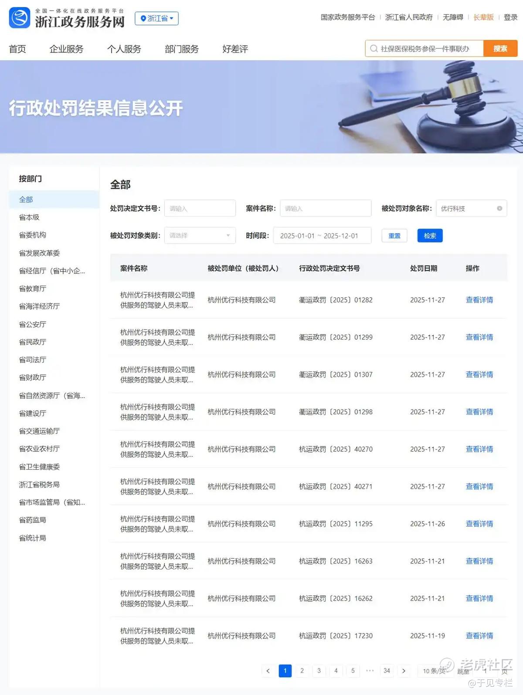523x695 pixels.
Task: Go to page 4 of results
Action: point(336,671)
